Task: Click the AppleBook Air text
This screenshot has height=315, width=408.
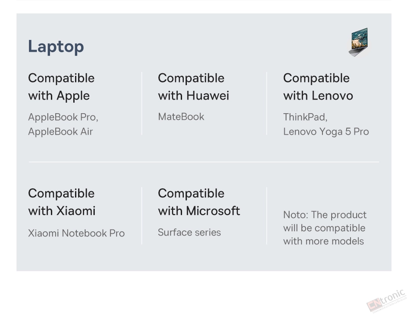Action: click(x=61, y=131)
